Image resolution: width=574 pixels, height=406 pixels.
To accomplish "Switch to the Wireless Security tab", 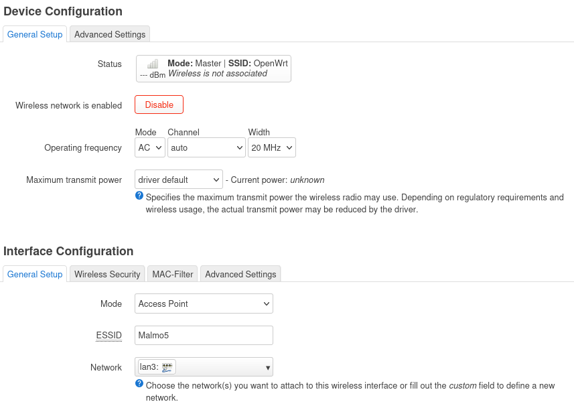I will [107, 274].
